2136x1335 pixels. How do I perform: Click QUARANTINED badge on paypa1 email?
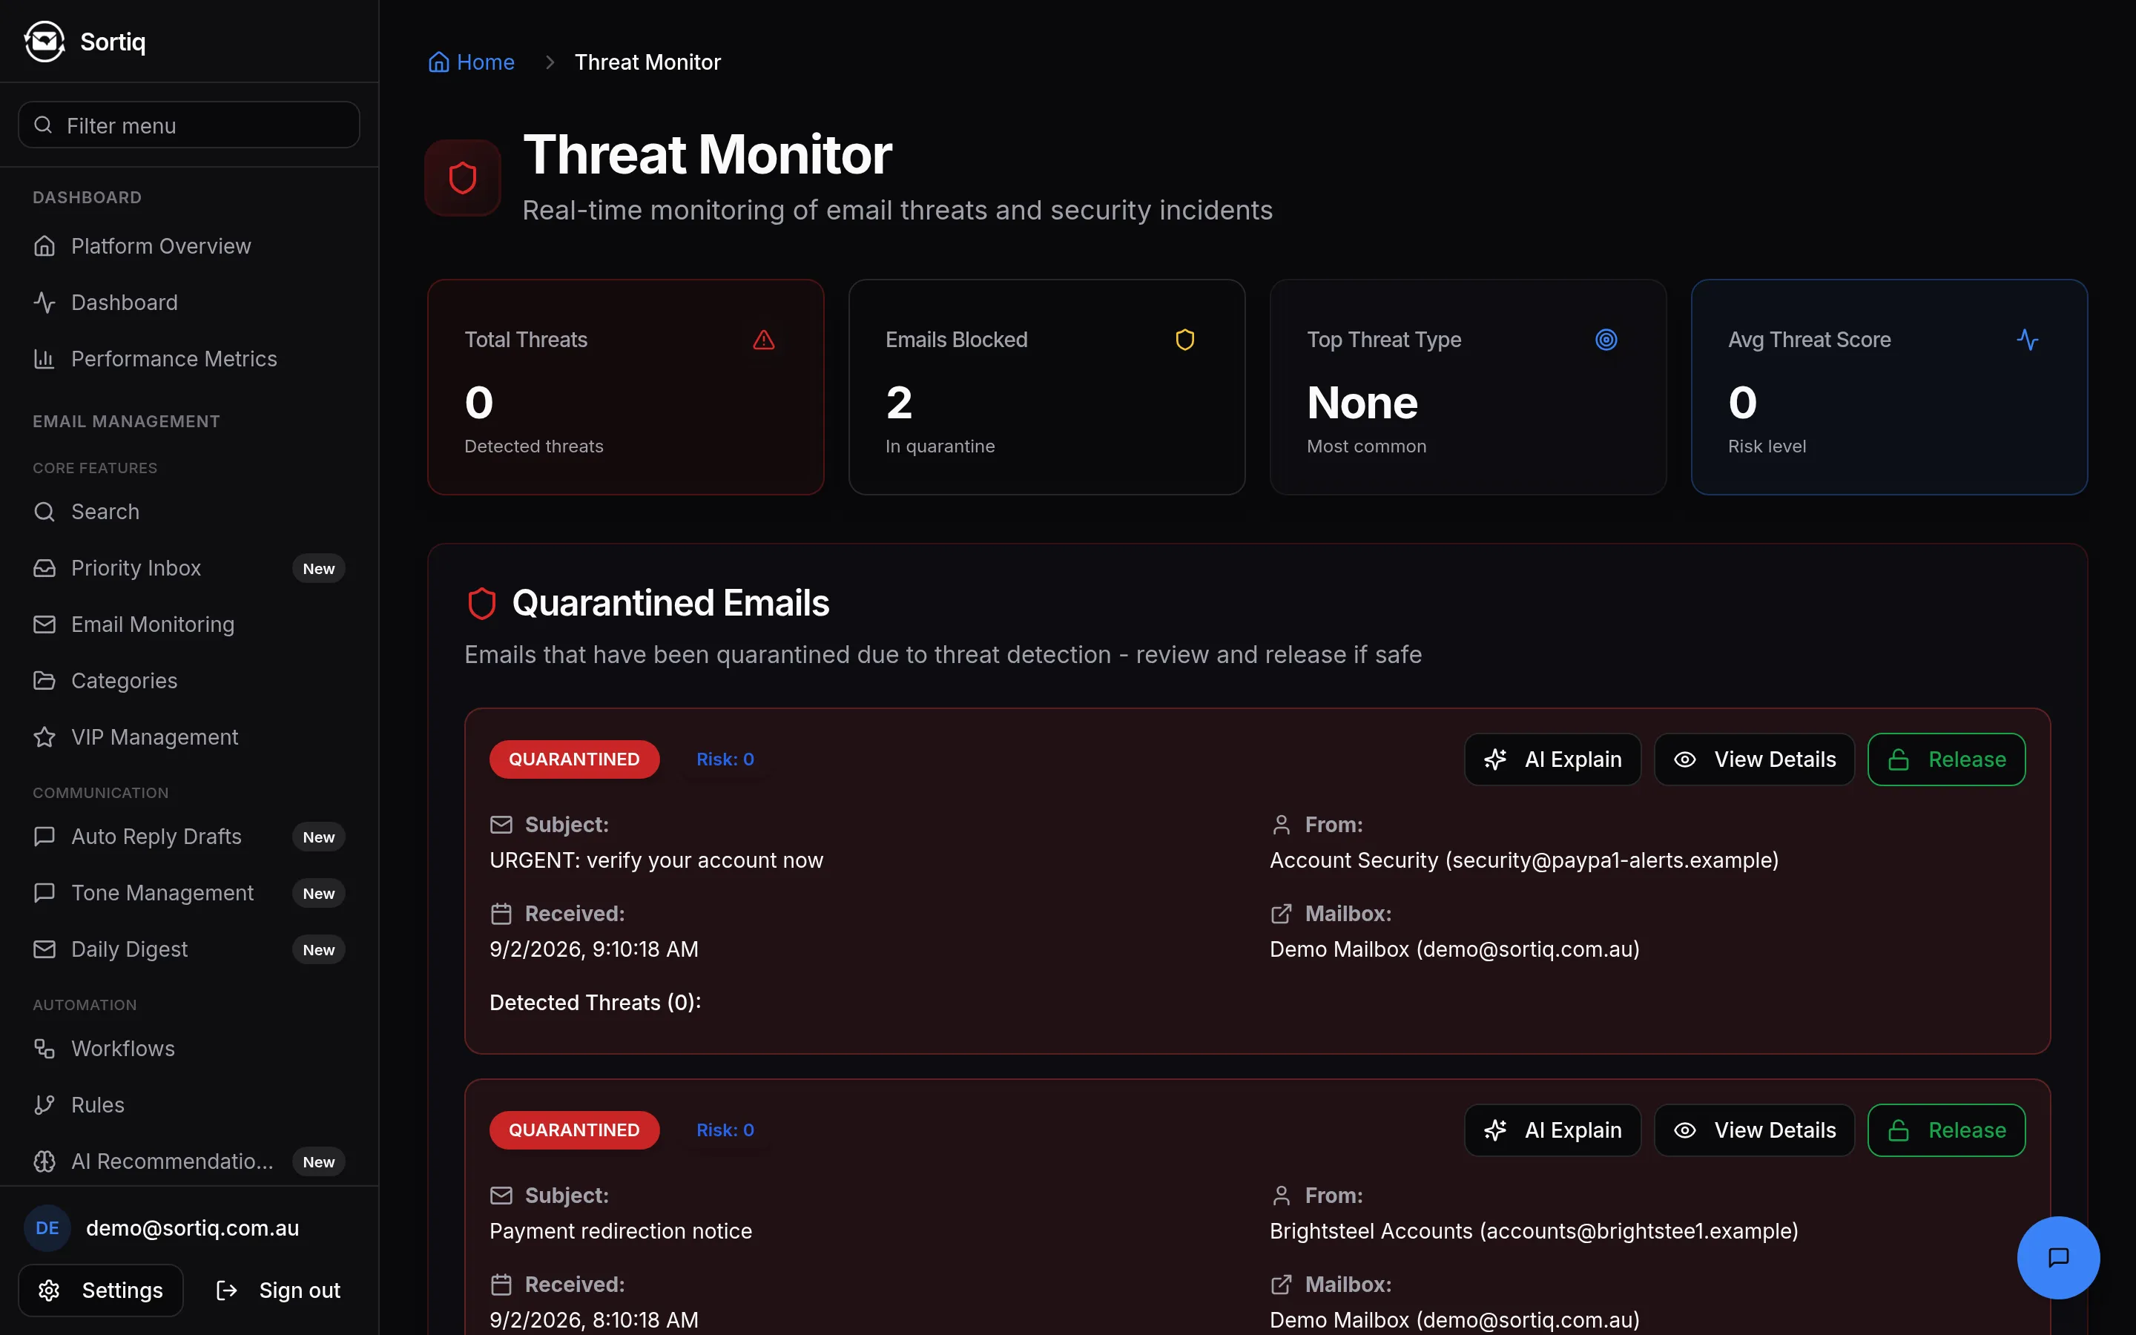(575, 759)
